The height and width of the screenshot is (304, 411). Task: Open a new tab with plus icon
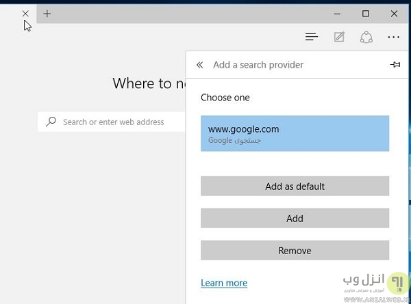[x=47, y=13]
